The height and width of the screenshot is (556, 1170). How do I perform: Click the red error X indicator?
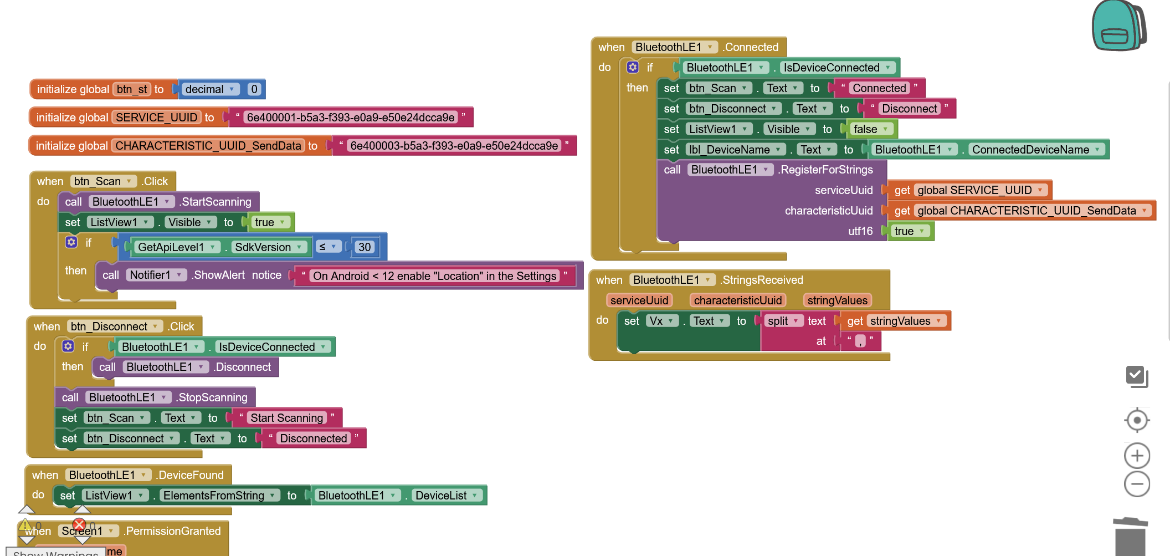(x=79, y=524)
